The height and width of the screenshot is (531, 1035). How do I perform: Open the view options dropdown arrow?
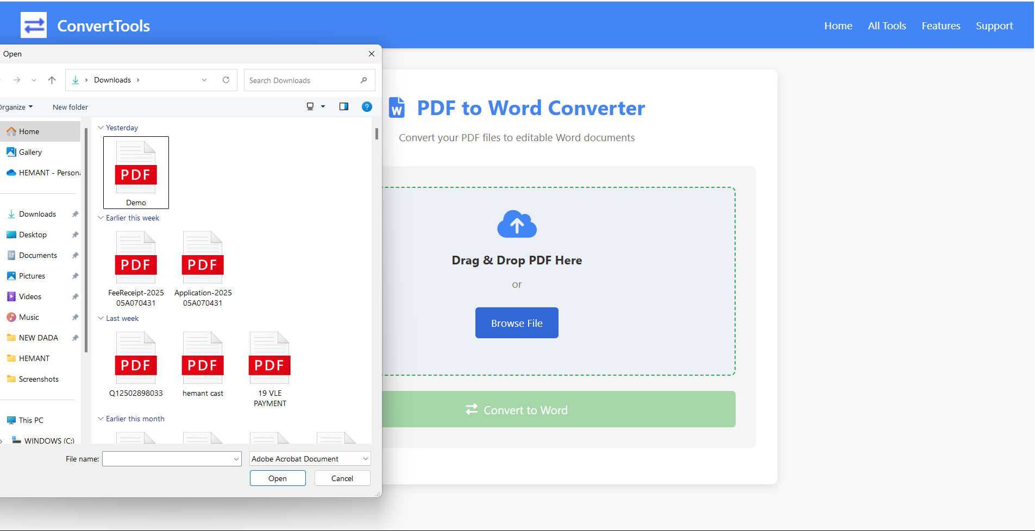click(323, 106)
